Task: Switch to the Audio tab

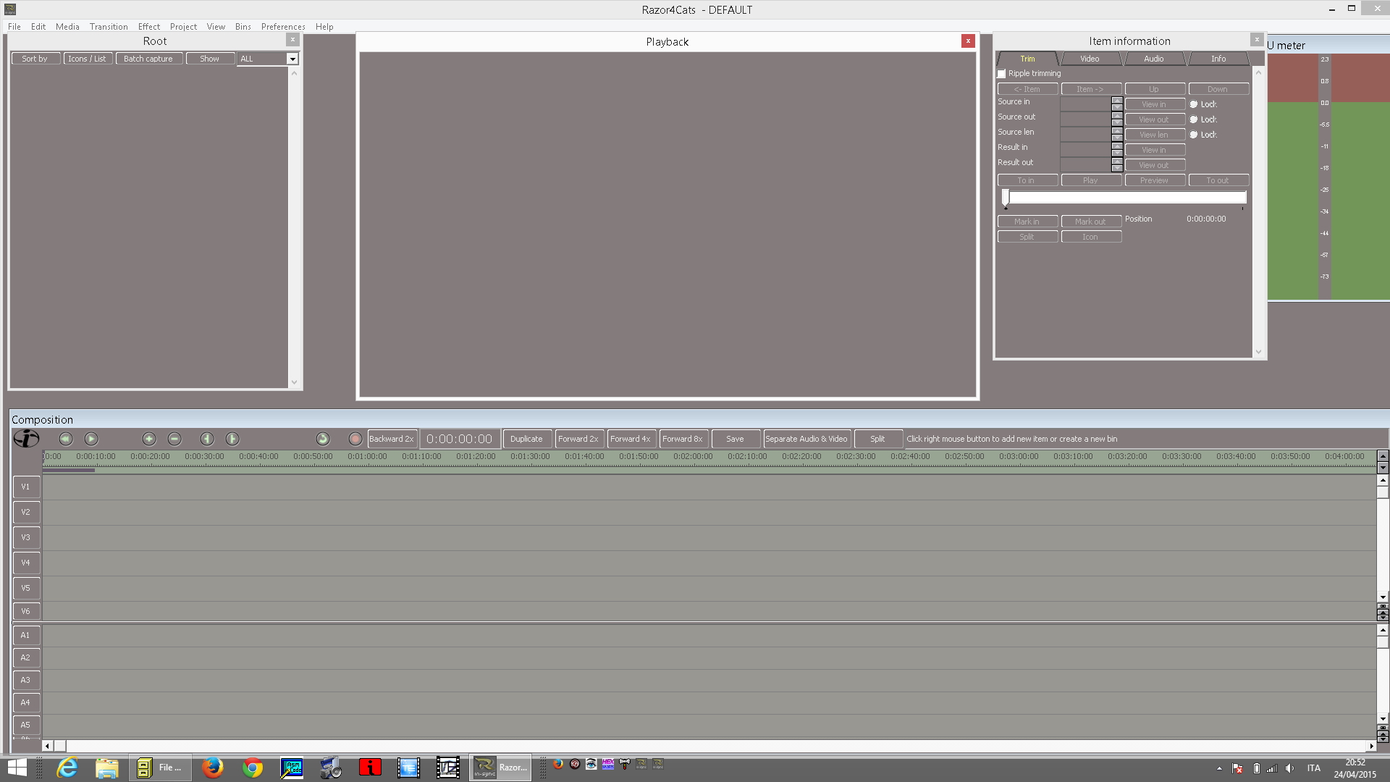Action: click(1153, 59)
